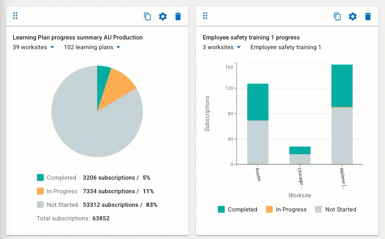Open the 102 learning plans dropdown
385x239 pixels.
(x=92, y=47)
